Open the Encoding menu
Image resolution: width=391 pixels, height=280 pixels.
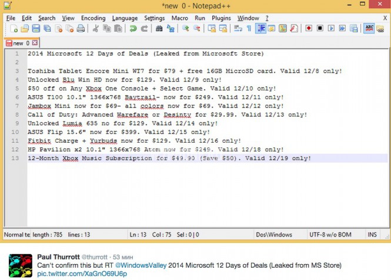(93, 18)
